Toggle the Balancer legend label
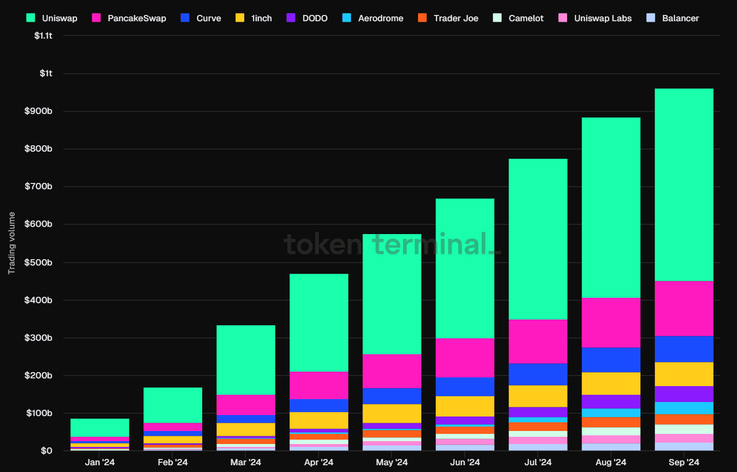 (681, 18)
